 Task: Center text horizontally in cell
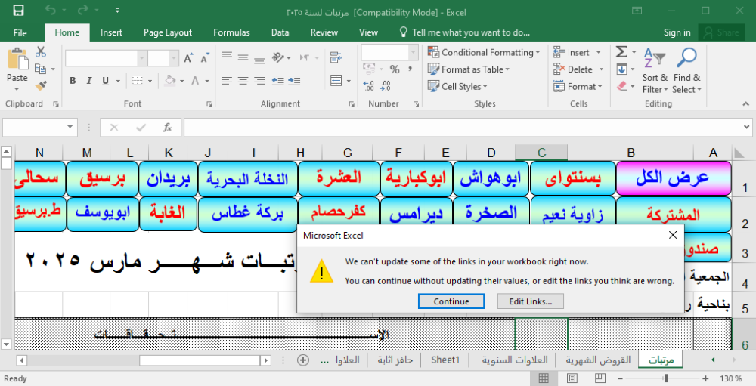(243, 81)
